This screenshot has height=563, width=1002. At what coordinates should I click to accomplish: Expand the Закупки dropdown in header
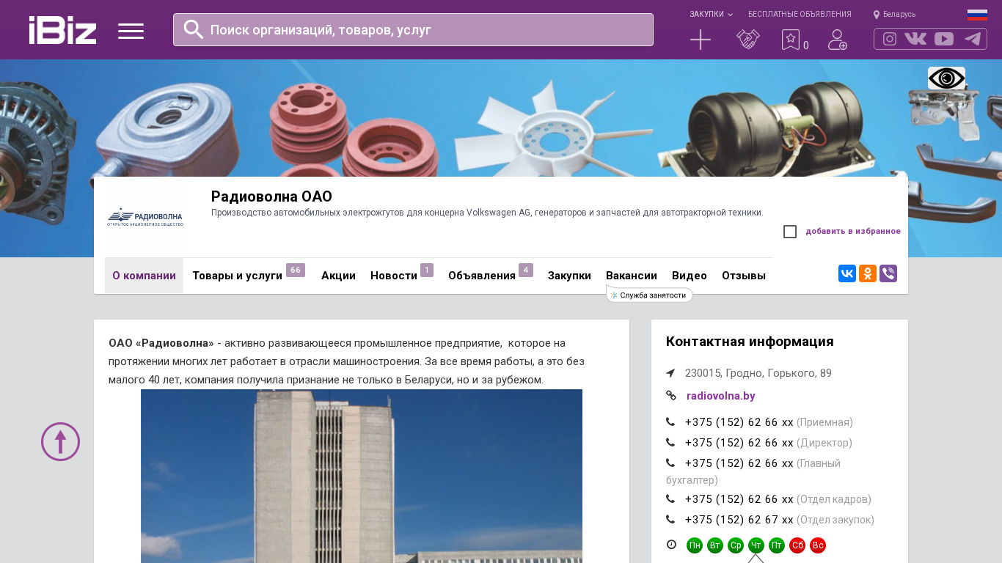point(711,15)
